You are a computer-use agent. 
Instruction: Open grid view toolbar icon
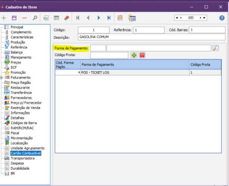pyautogui.click(x=56, y=18)
